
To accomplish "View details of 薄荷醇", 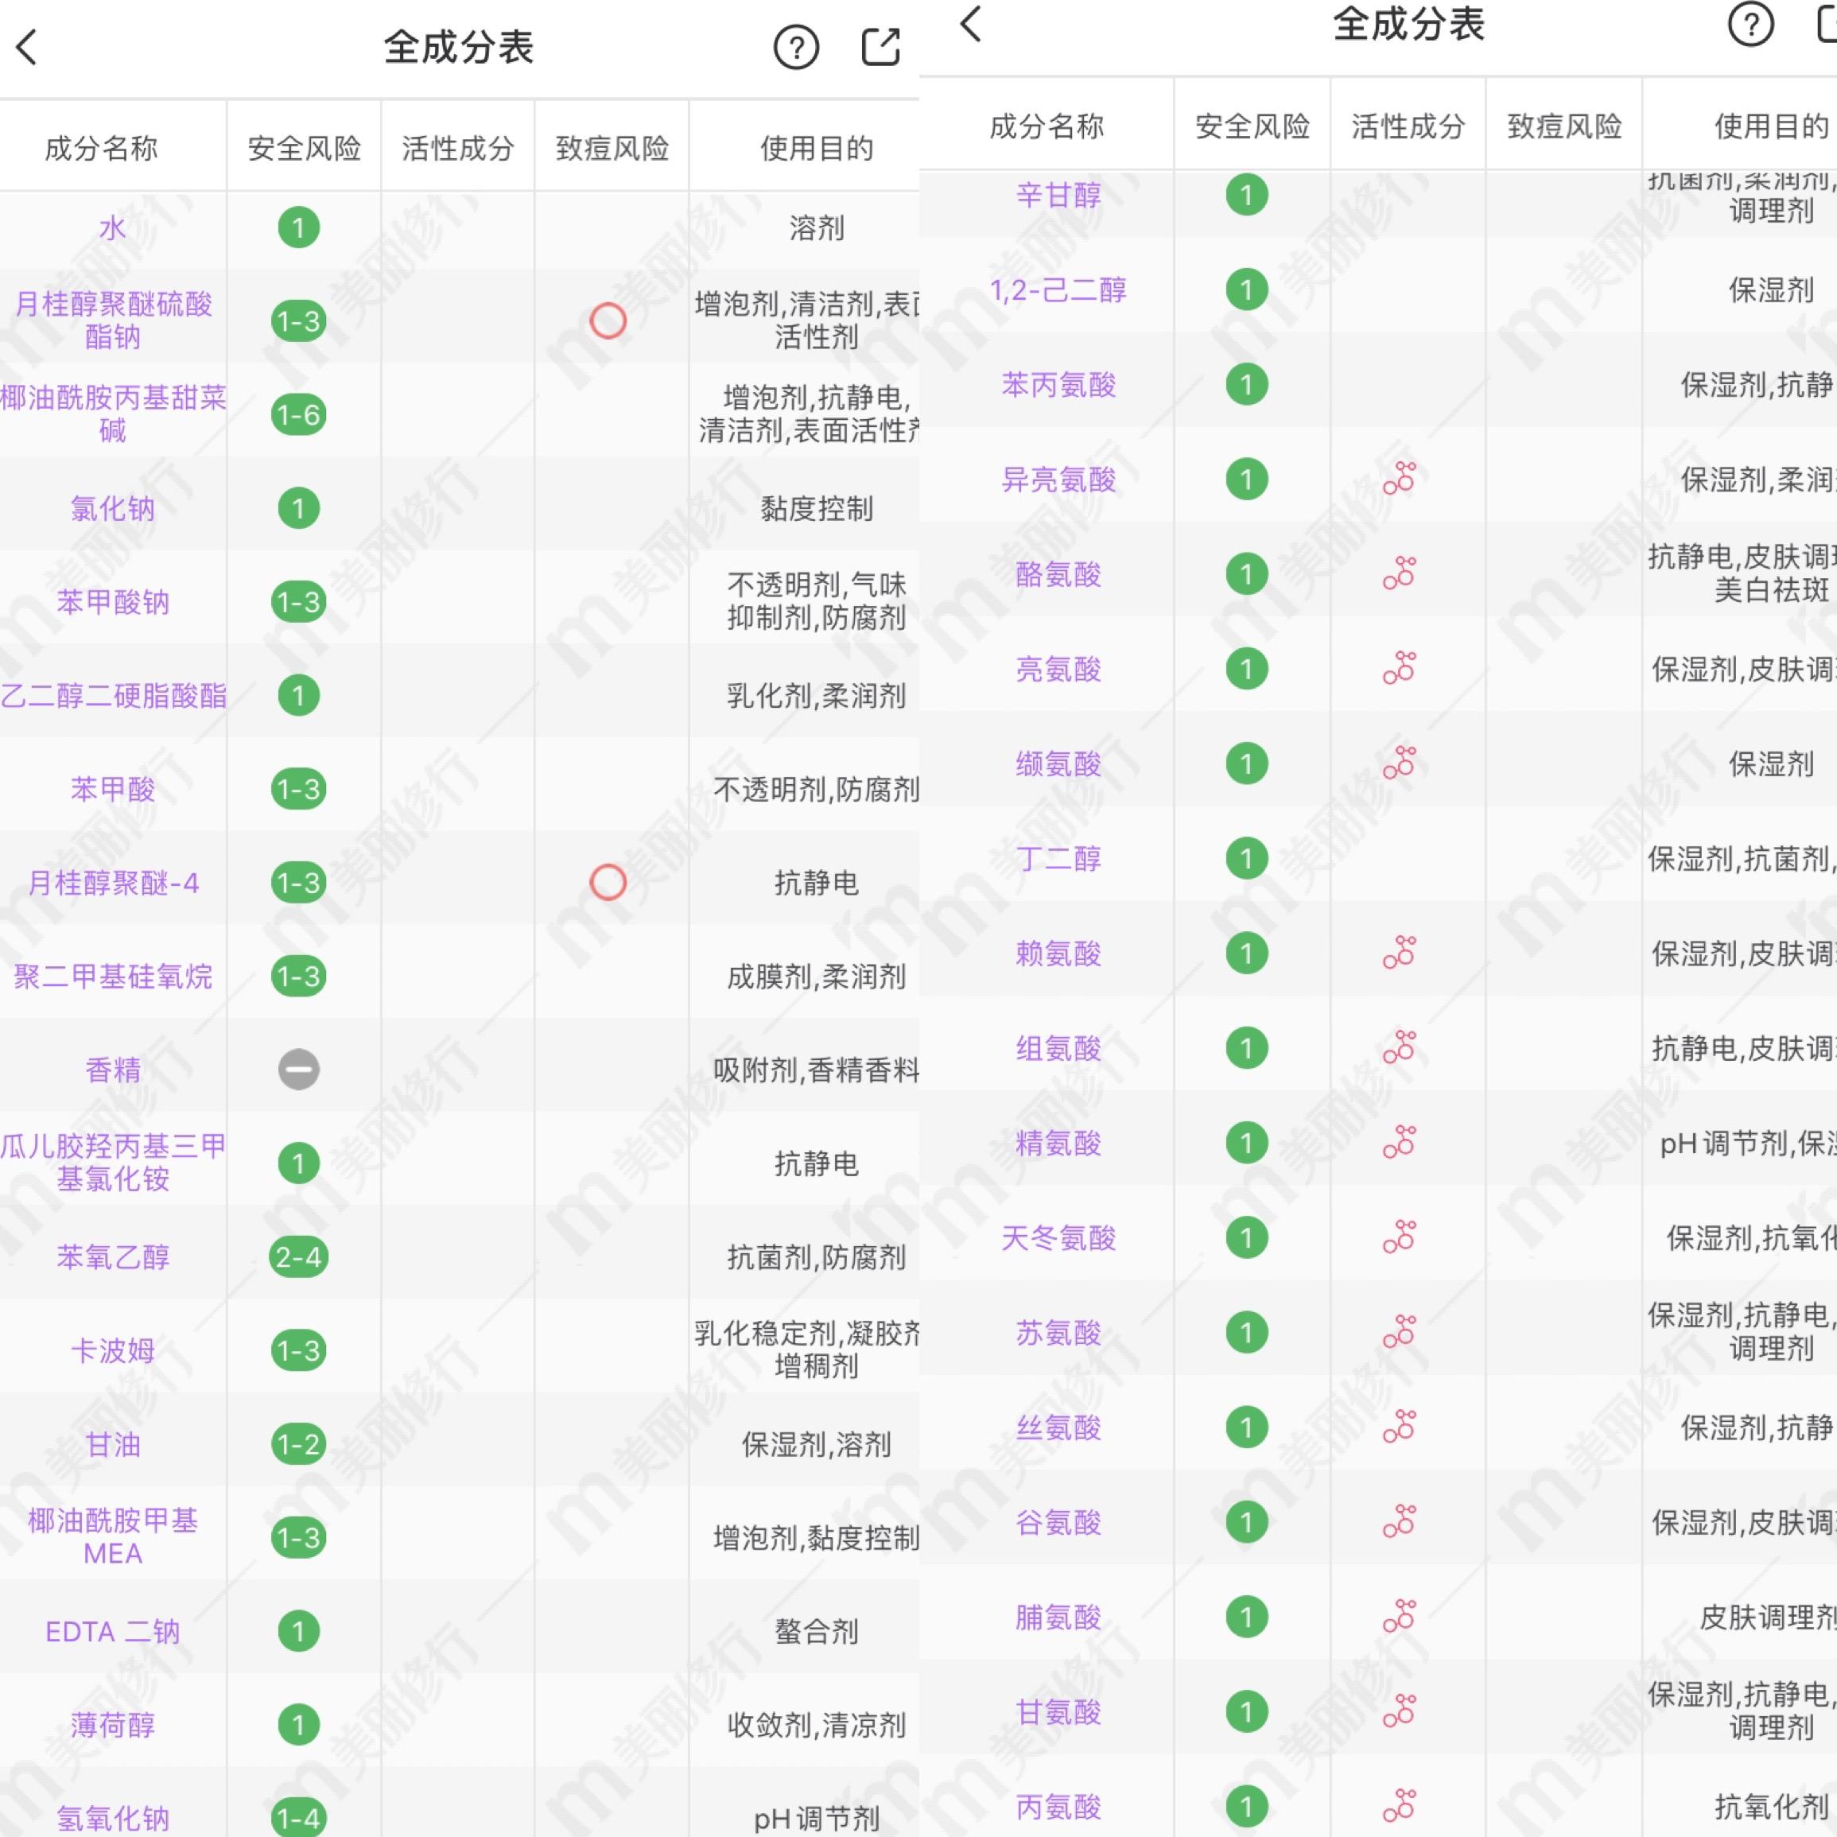I will (111, 1726).
